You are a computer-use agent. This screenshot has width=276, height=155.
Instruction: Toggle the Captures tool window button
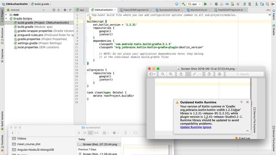pyautogui.click(x=2, y=56)
